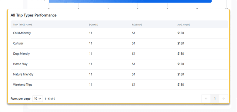Select the Cultural trip type row

pyautogui.click(x=119, y=44)
